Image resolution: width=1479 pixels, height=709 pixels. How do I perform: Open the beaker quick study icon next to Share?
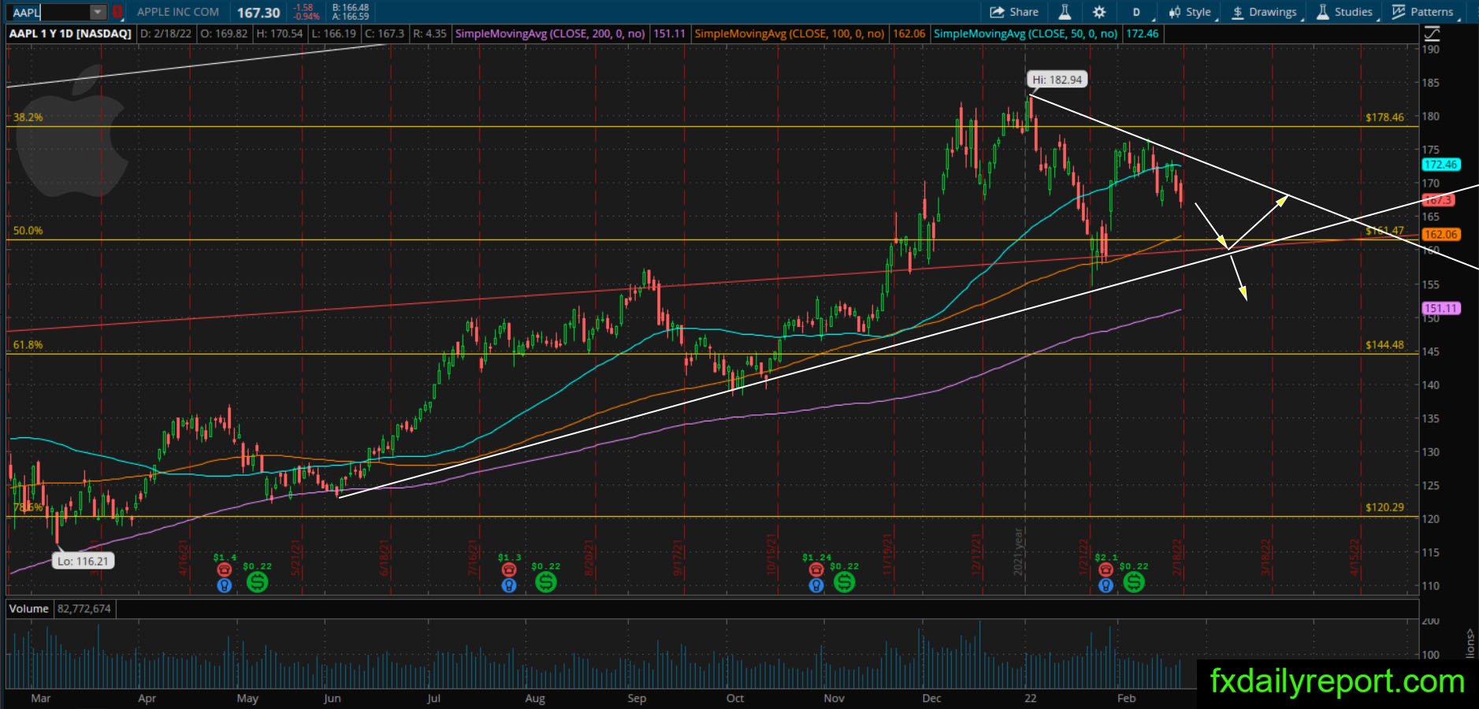click(1065, 12)
